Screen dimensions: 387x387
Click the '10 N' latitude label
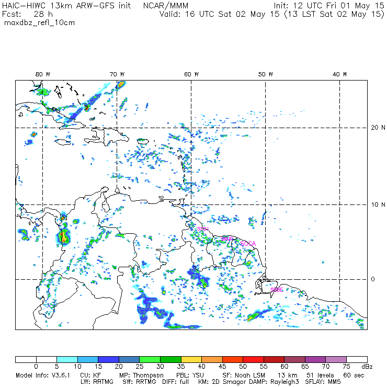click(x=378, y=204)
